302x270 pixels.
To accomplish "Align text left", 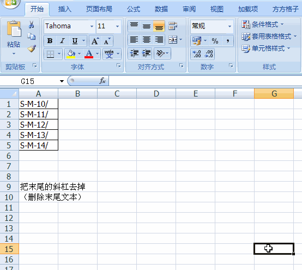I will (x=134, y=40).
